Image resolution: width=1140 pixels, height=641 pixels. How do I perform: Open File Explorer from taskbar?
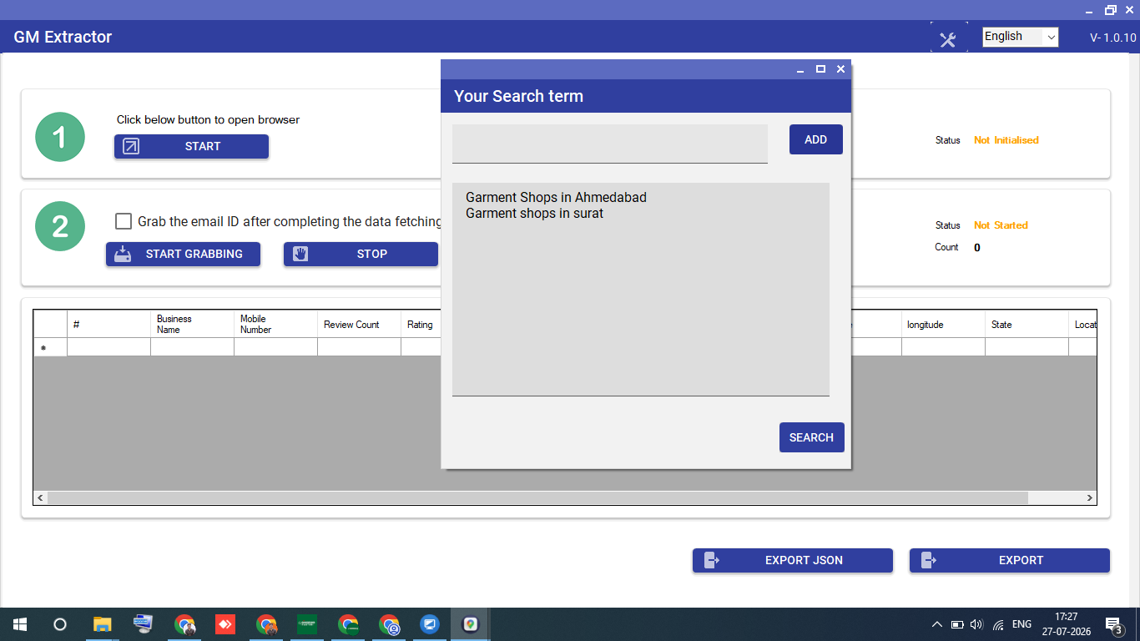pyautogui.click(x=102, y=624)
